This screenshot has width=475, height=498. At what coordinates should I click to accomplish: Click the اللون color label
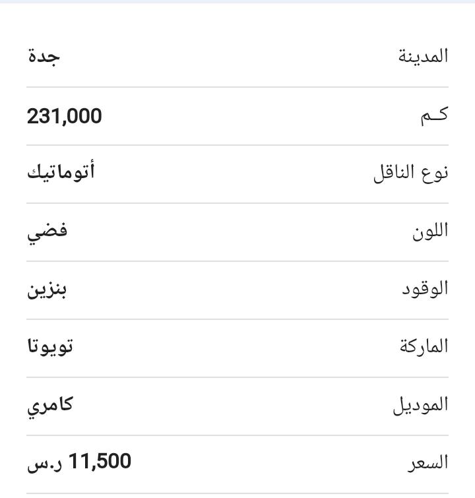(430, 231)
